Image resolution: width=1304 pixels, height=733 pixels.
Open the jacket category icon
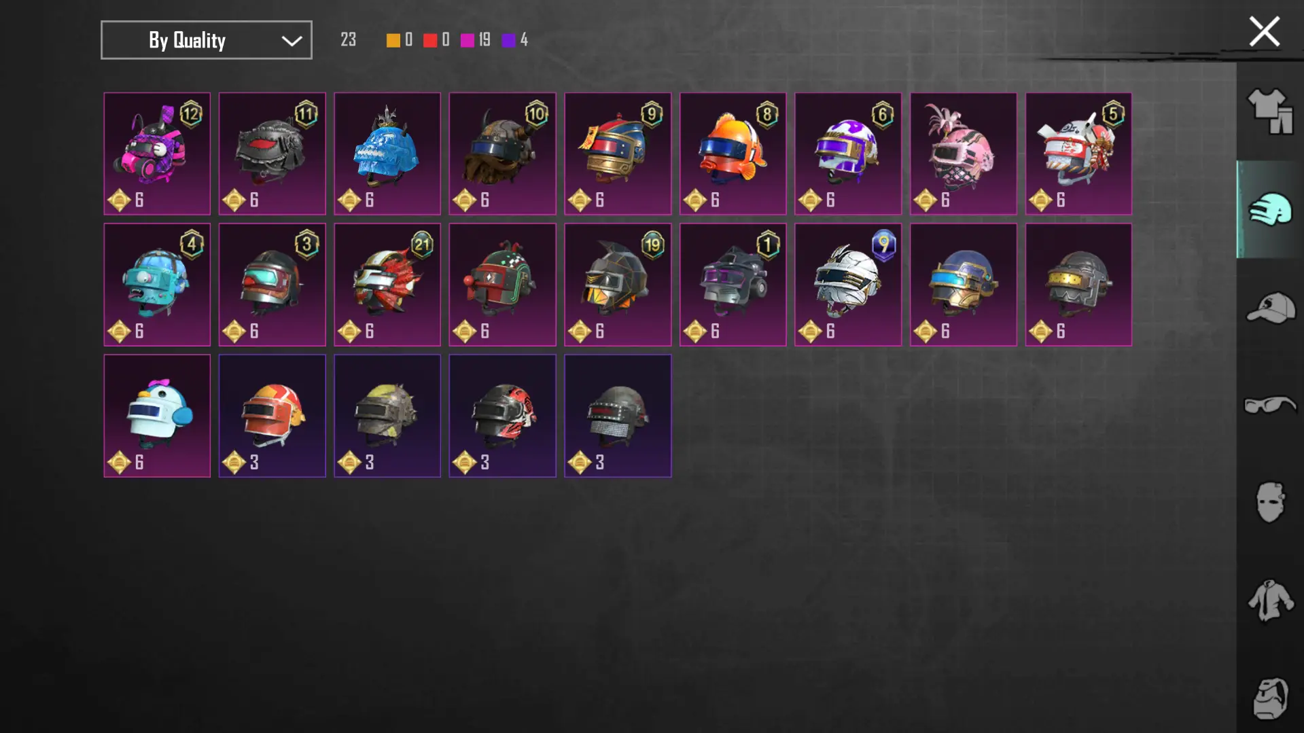pyautogui.click(x=1269, y=600)
